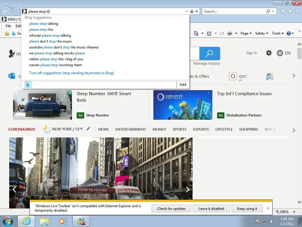
Task: Expand more categories chevron after SHOPPING
Action: tap(294, 130)
